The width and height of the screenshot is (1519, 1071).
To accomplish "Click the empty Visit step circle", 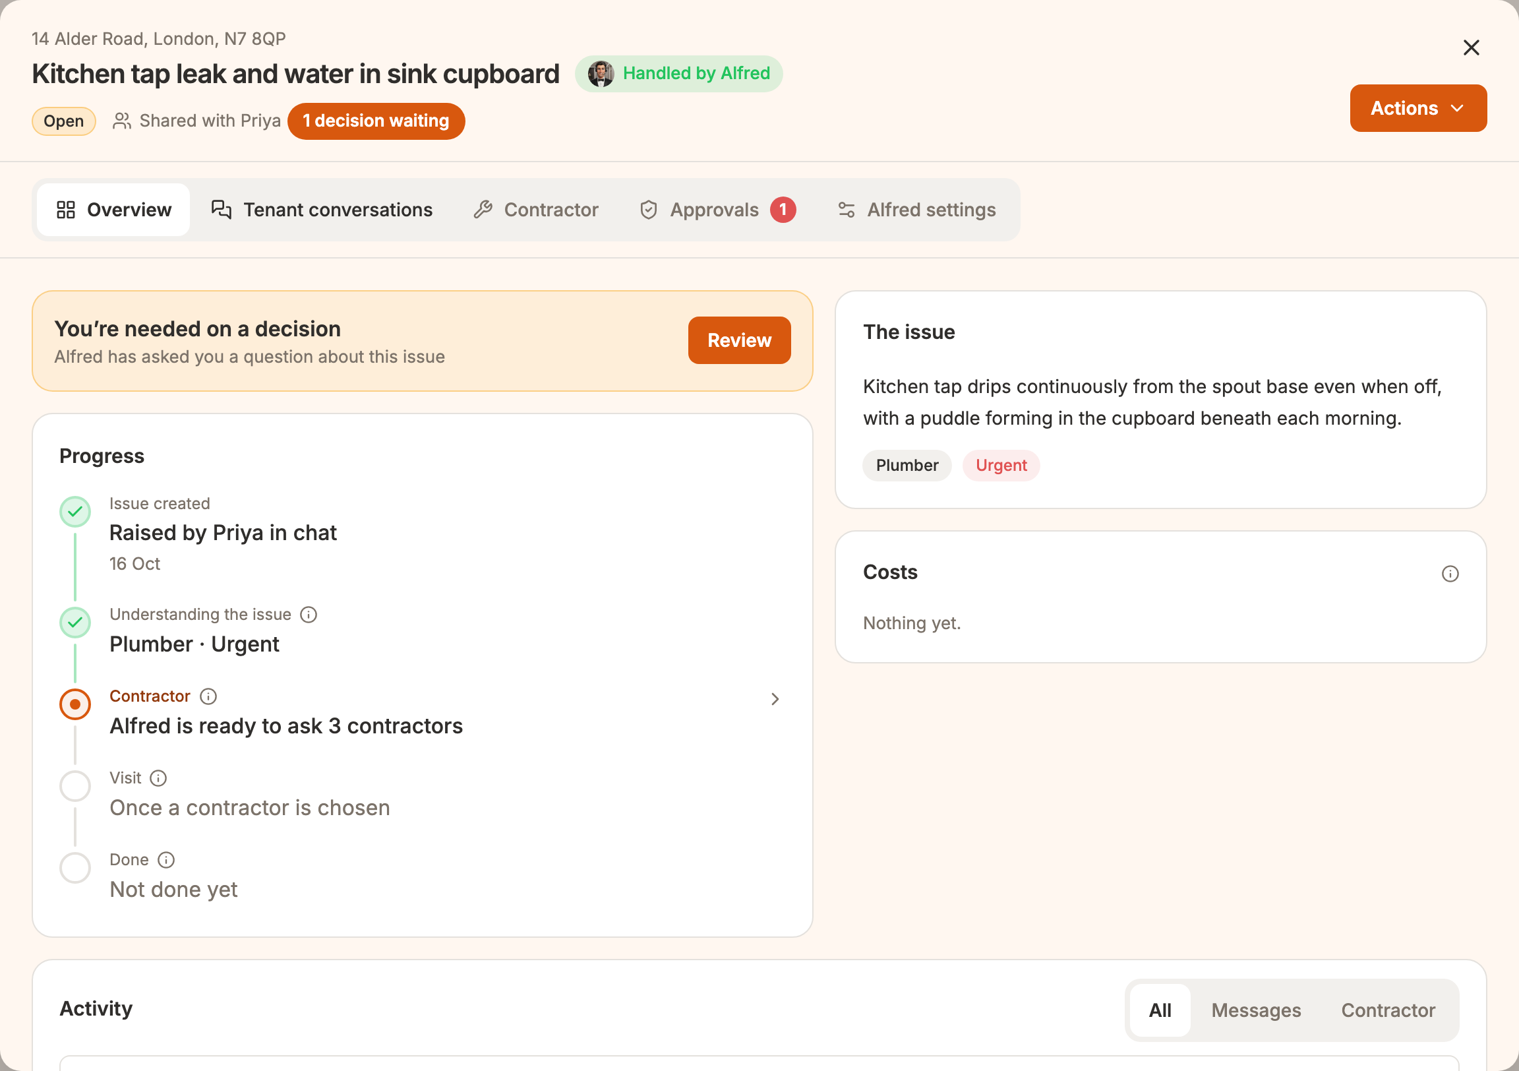I will [x=75, y=785].
